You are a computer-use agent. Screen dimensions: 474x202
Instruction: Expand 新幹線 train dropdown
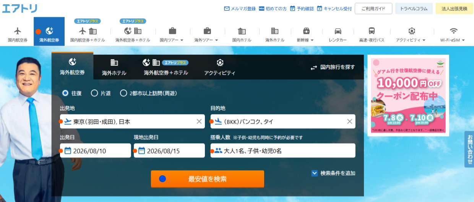pyautogui.click(x=306, y=34)
